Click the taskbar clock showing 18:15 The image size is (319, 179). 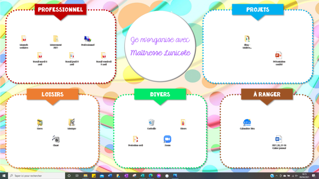pyautogui.click(x=304, y=176)
